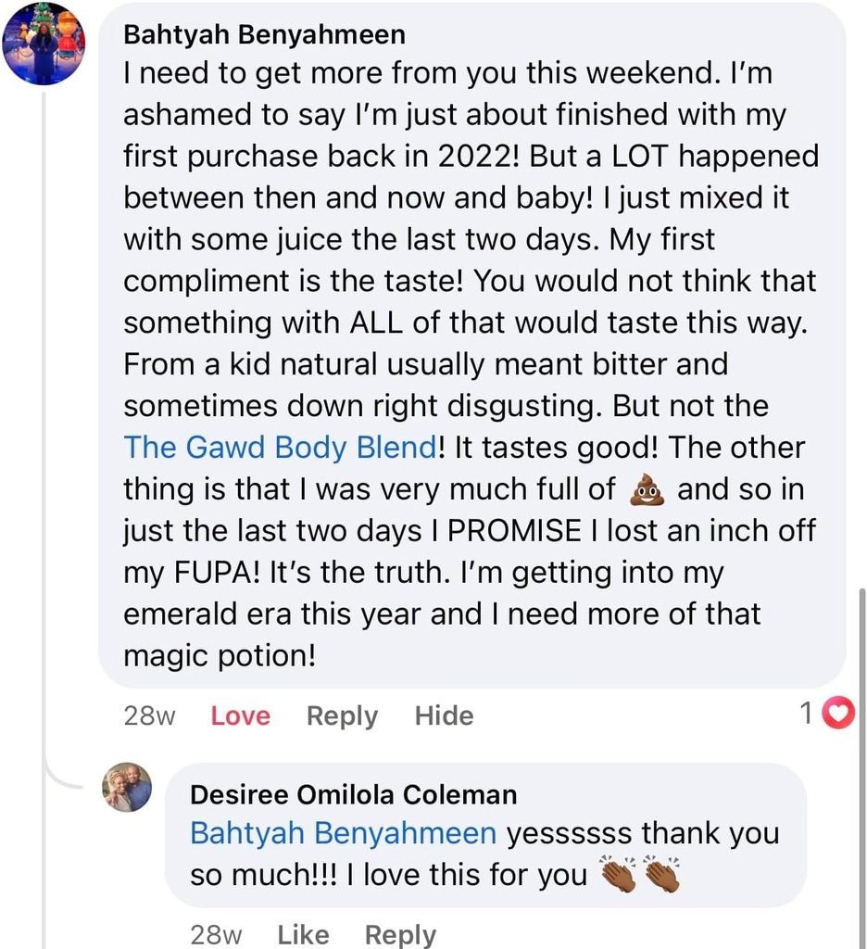Like Desiree's reply
The image size is (867, 949).
303,934
